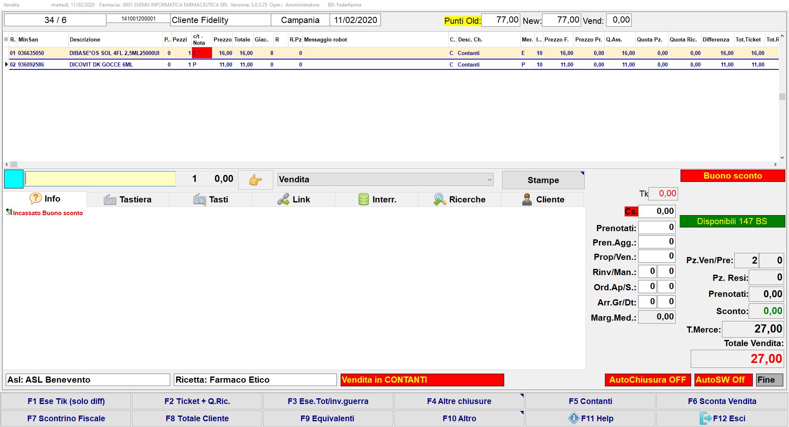Toggle the AutoChiusura OFF switch
Screen dimensions: 789x427
pos(647,380)
